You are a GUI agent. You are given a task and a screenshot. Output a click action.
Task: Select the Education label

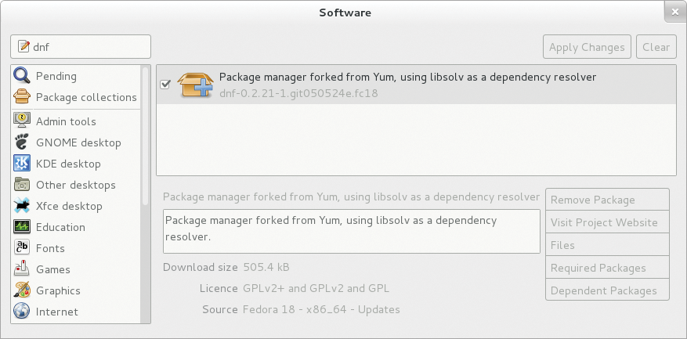click(60, 227)
